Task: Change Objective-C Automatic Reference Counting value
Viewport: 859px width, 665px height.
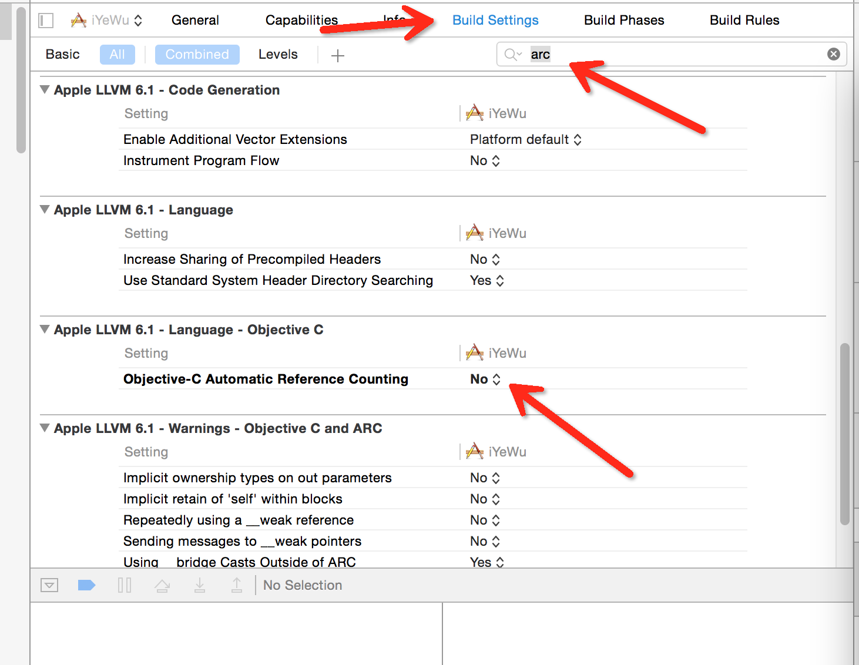Action: point(485,379)
